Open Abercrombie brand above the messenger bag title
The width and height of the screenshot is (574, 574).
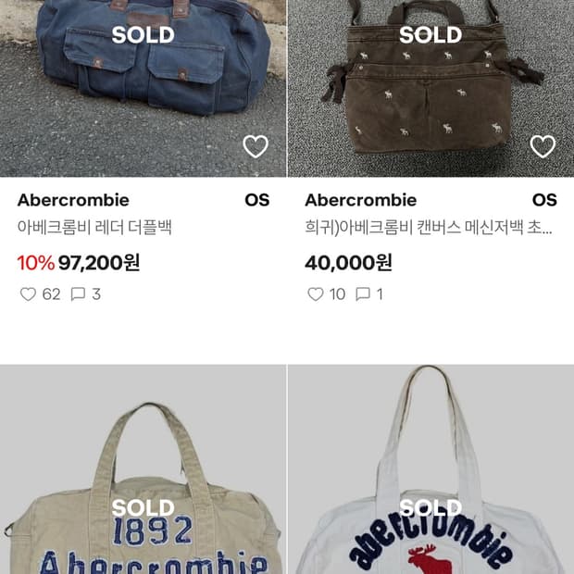(x=360, y=200)
